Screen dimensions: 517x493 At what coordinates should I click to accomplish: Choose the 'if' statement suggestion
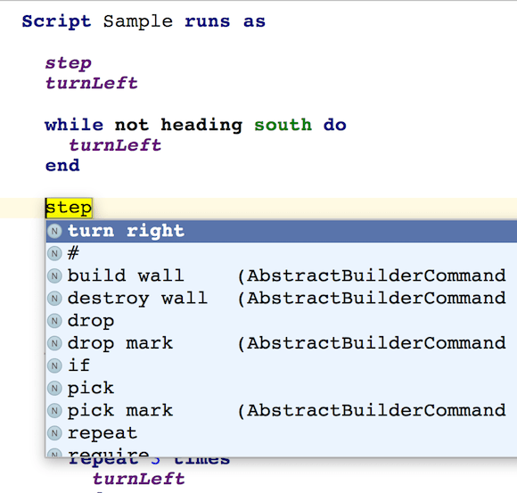point(282,366)
